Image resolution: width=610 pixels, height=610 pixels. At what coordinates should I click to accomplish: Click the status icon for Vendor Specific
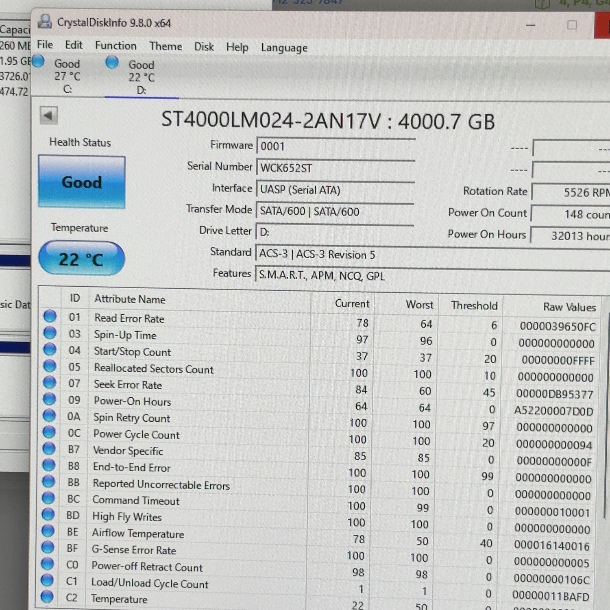click(49, 448)
